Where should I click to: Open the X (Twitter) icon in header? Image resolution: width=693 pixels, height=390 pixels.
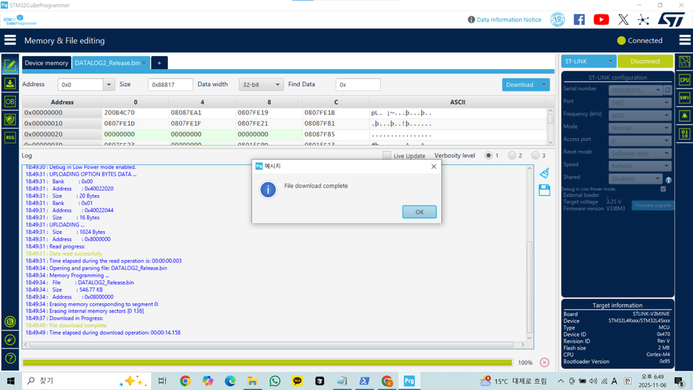tap(623, 19)
